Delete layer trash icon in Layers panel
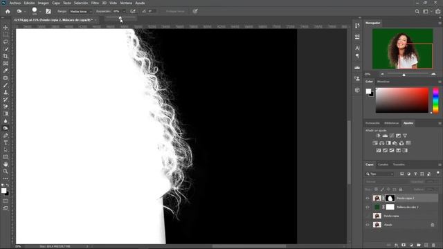 pyautogui.click(x=434, y=245)
